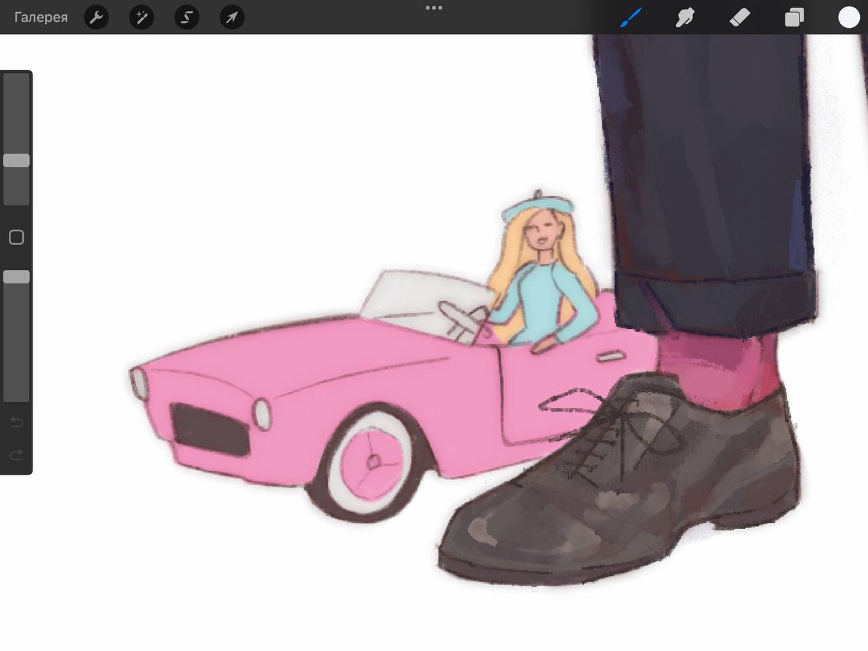Select the Brush tool
Image resolution: width=868 pixels, height=651 pixels.
(631, 17)
